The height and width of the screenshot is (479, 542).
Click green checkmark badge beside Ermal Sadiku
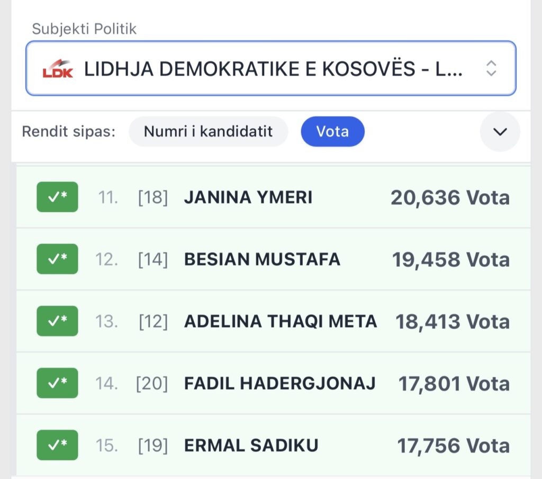pyautogui.click(x=57, y=445)
